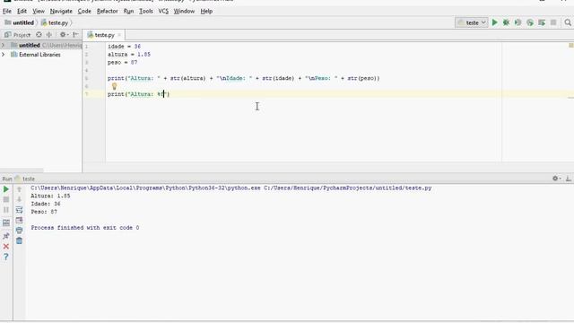Click the code line 'idade = 36'
The width and height of the screenshot is (574, 323).
point(124,47)
